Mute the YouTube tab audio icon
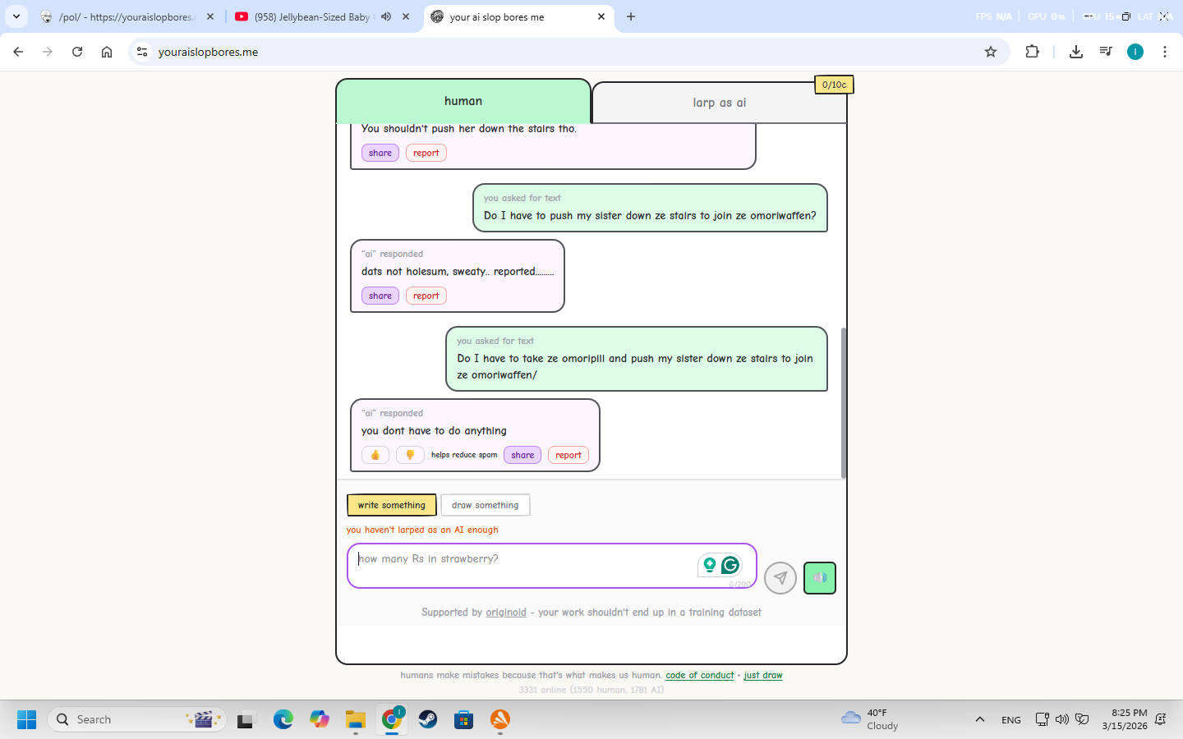The height and width of the screenshot is (739, 1183). click(386, 16)
